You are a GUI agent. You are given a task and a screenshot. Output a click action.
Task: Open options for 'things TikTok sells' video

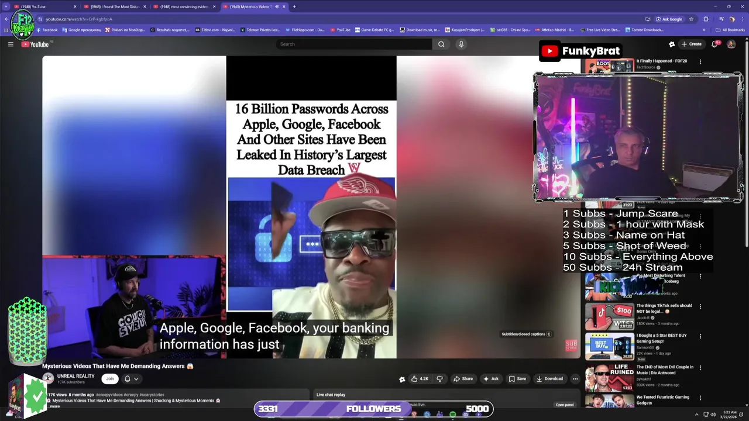click(700, 306)
